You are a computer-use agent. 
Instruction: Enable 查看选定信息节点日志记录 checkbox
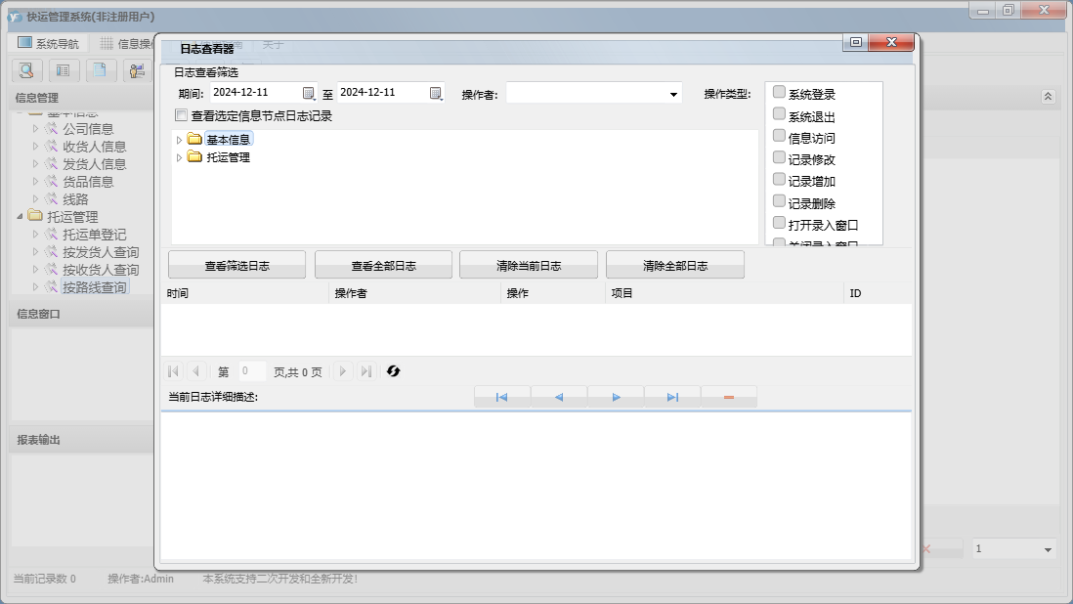point(181,115)
